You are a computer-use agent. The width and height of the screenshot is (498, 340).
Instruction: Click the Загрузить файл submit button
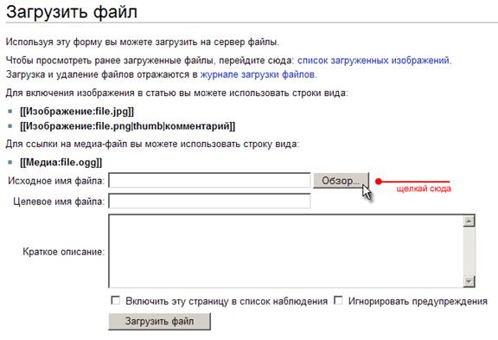pyautogui.click(x=159, y=321)
